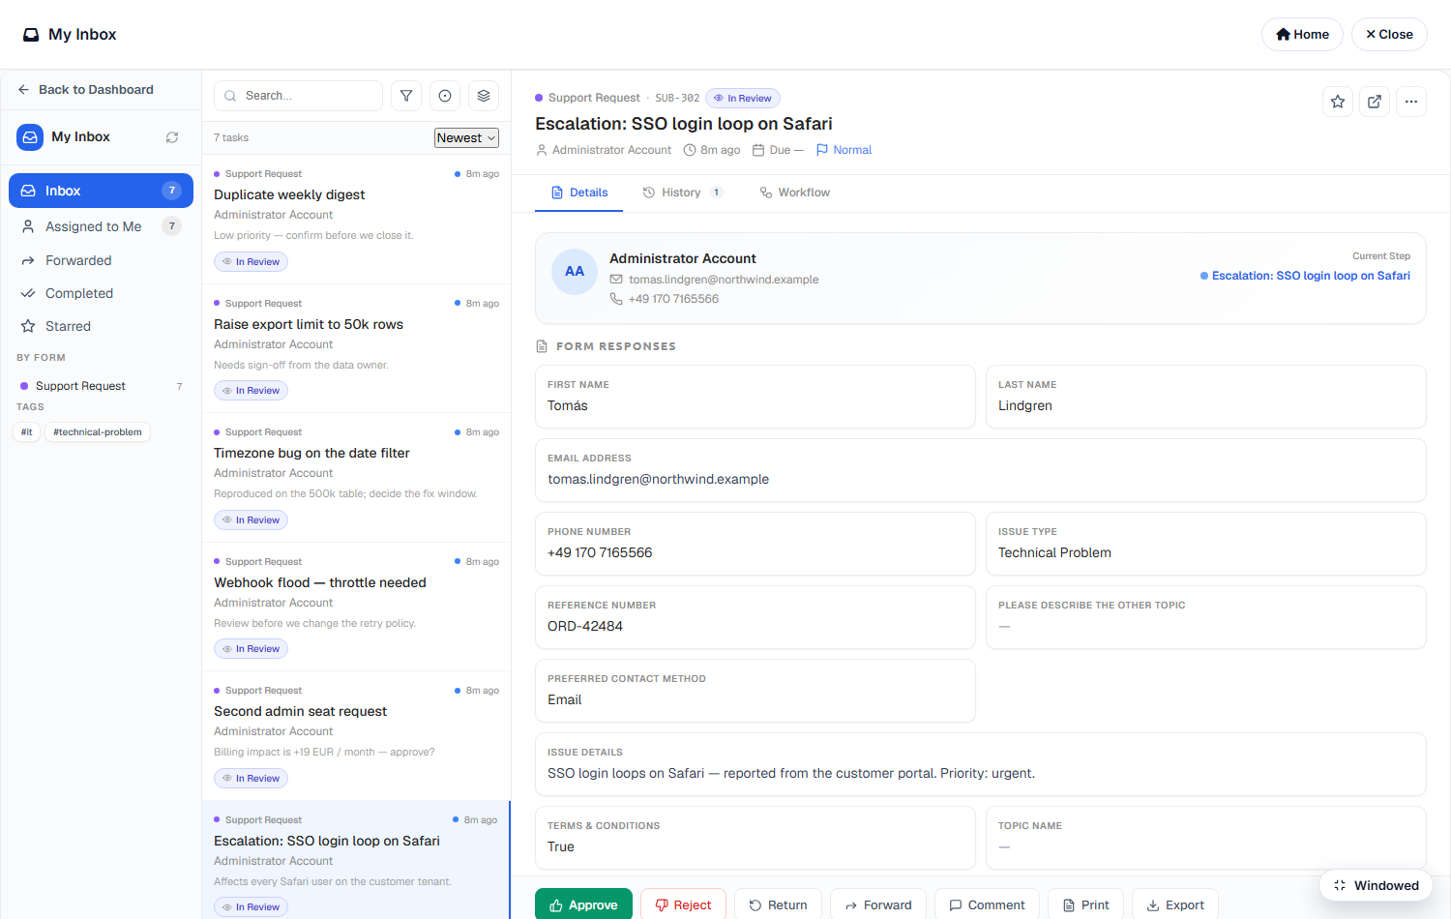
Task: Open the filter icon next to search
Action: (x=406, y=96)
